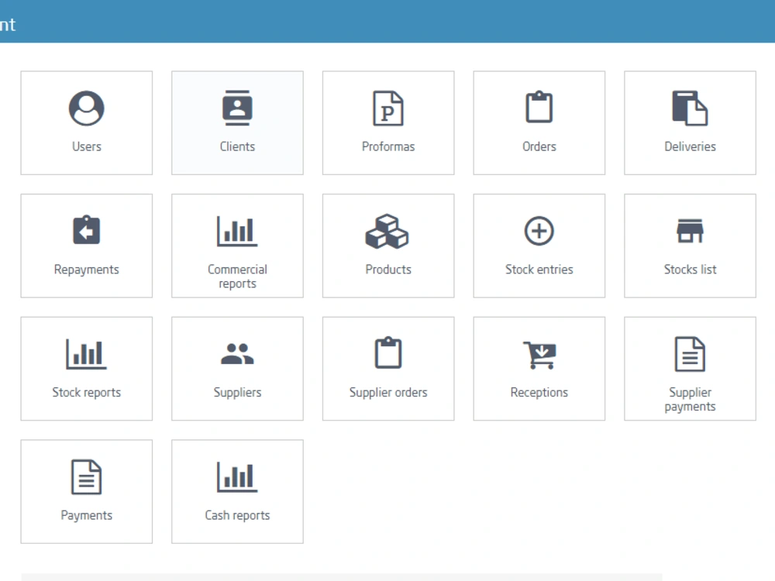Click the Supplier payments document icon
Image resolution: width=775 pixels, height=581 pixels.
coord(690,354)
